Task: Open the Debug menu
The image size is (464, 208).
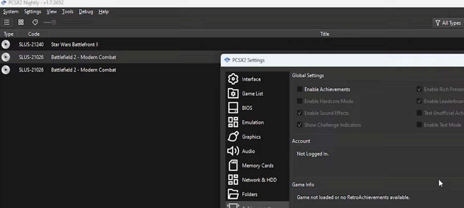Action: pos(86,12)
